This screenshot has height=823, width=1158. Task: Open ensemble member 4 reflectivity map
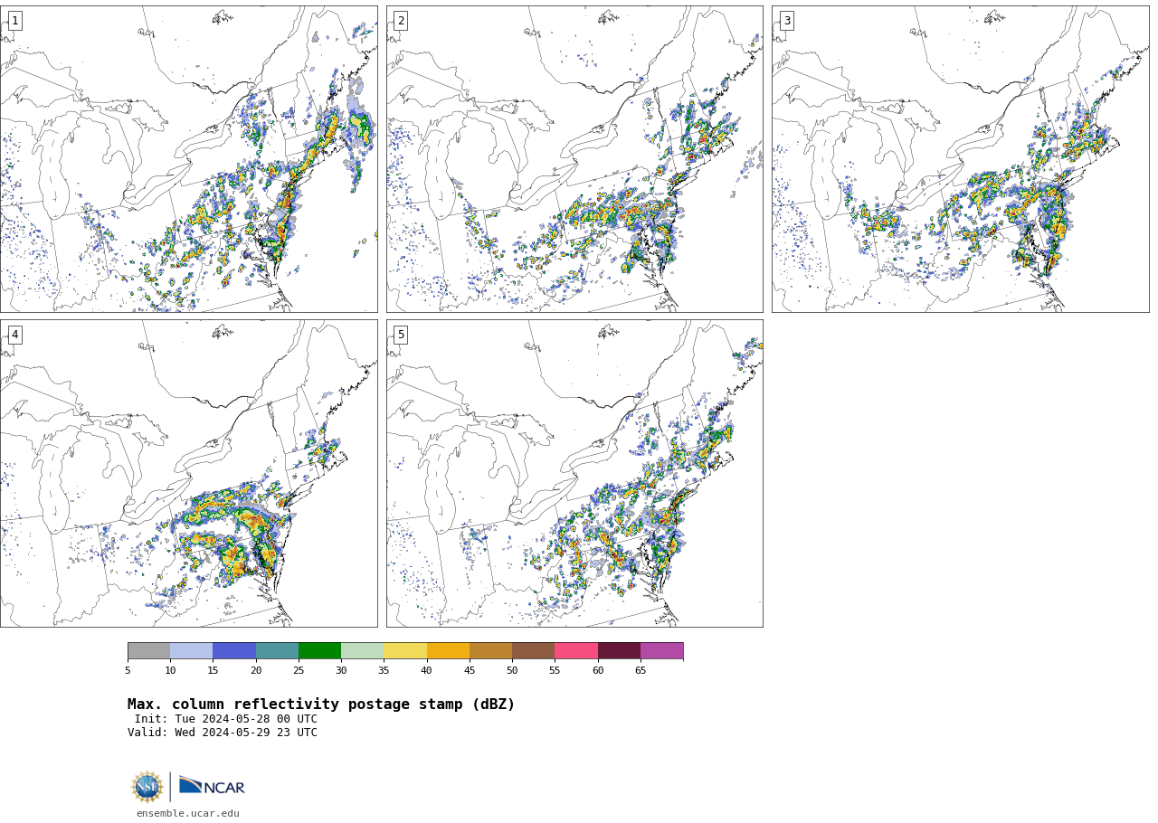tap(188, 473)
